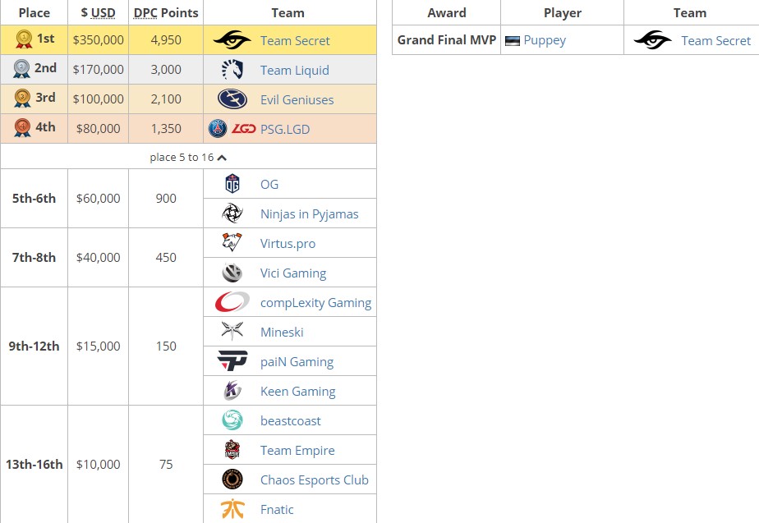Click the Grand Final MVP cell

pos(446,39)
